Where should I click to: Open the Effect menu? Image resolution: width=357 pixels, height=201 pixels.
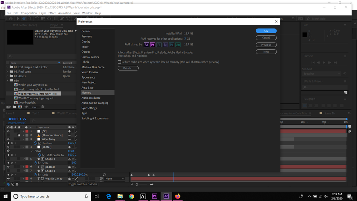(52, 13)
